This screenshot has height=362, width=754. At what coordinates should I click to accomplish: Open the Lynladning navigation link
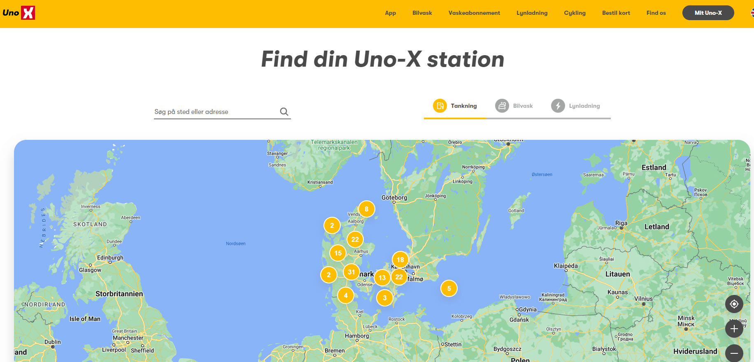[532, 13]
